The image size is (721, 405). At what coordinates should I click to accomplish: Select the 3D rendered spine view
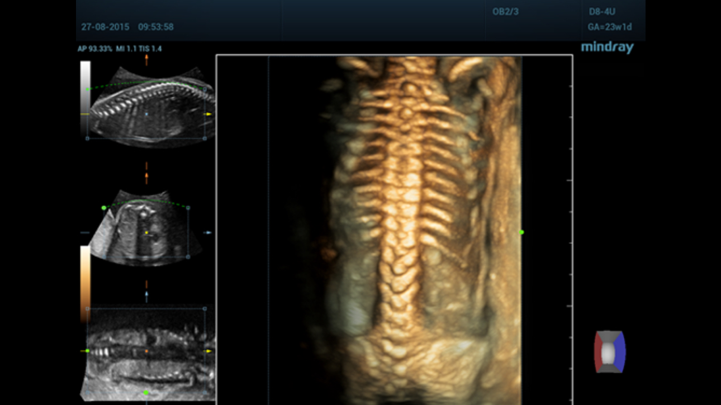394,229
